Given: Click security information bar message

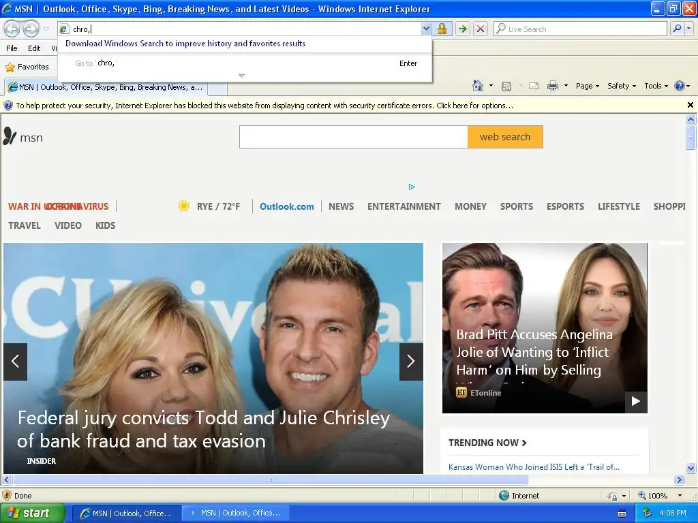Looking at the screenshot, I should tap(264, 106).
